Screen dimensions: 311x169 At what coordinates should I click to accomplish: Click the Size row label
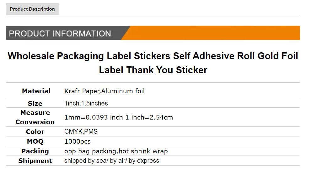pos(35,104)
